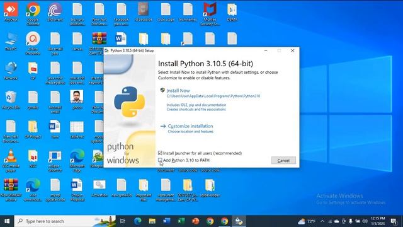This screenshot has width=403, height=227.
Task: Select the VLC media player shortcut
Action: point(11,161)
